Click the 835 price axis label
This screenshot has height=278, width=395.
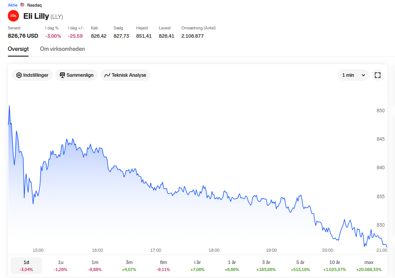click(381, 196)
